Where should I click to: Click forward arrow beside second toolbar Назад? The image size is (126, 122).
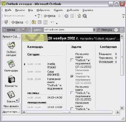click(27, 22)
